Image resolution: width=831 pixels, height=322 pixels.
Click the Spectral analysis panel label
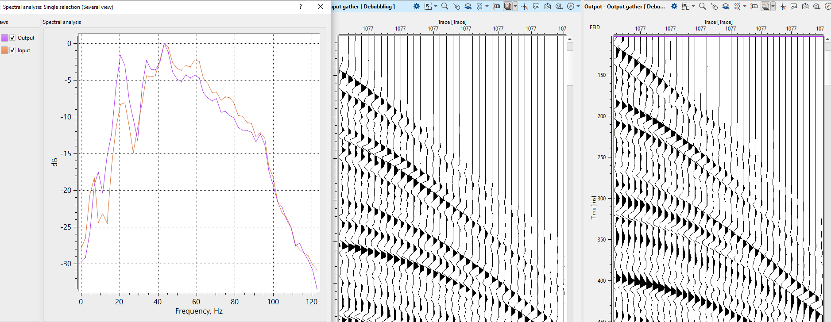pos(62,22)
